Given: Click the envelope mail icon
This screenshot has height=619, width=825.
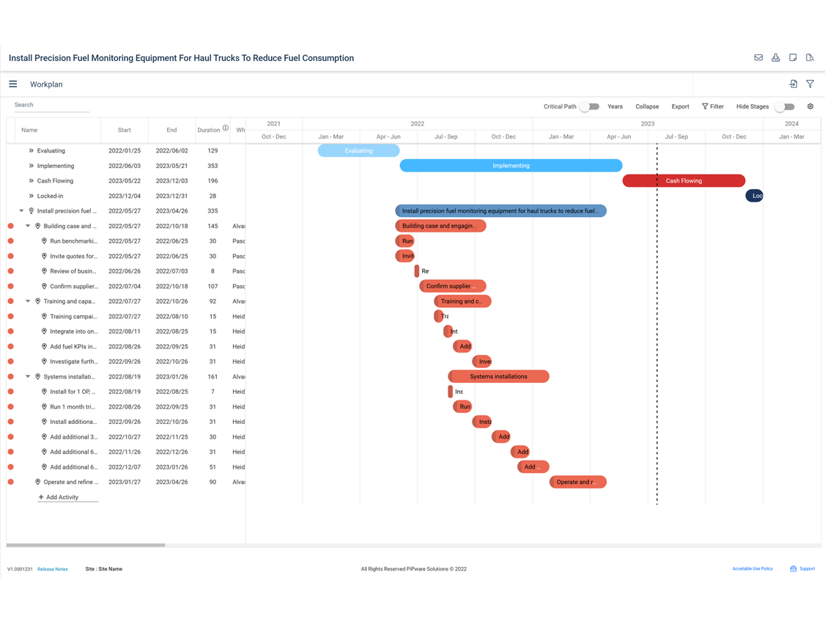Looking at the screenshot, I should (x=758, y=58).
